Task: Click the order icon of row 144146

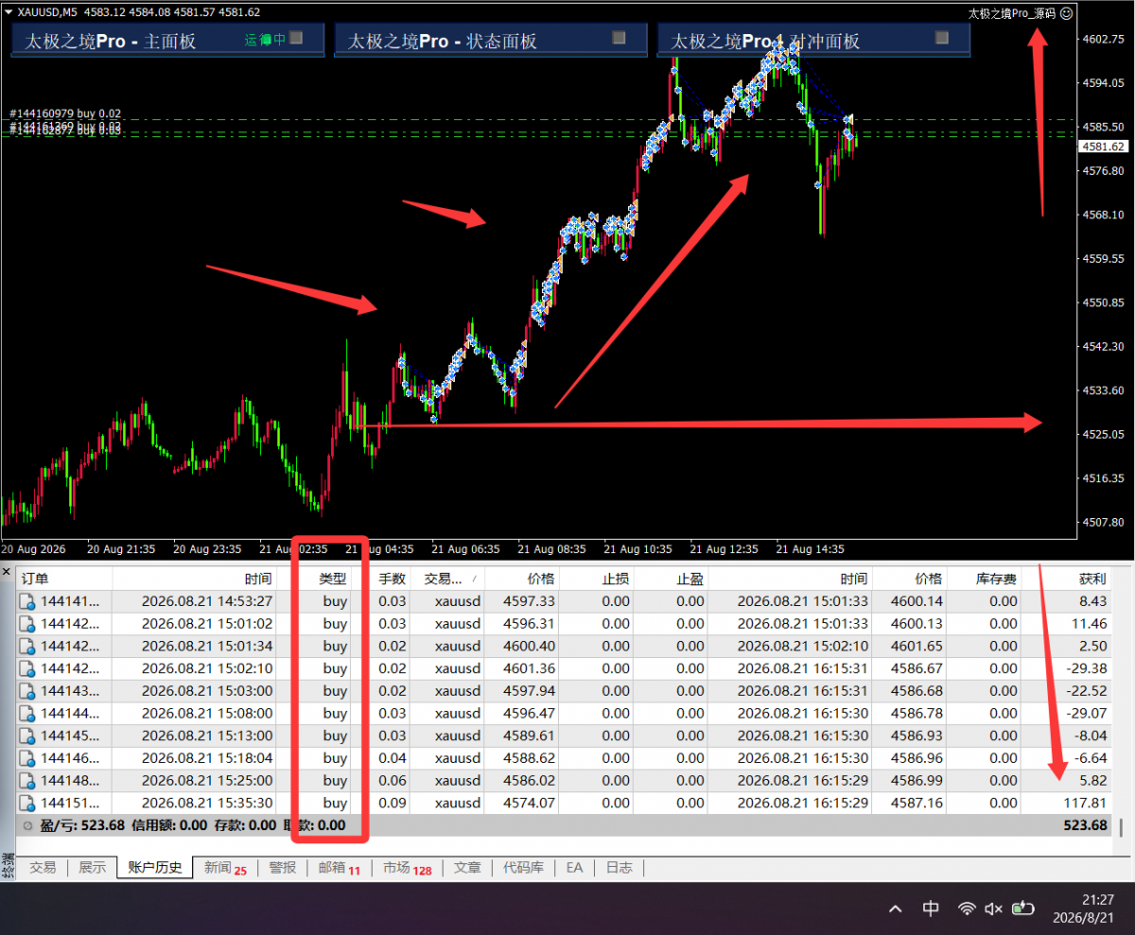Action: pos(28,758)
